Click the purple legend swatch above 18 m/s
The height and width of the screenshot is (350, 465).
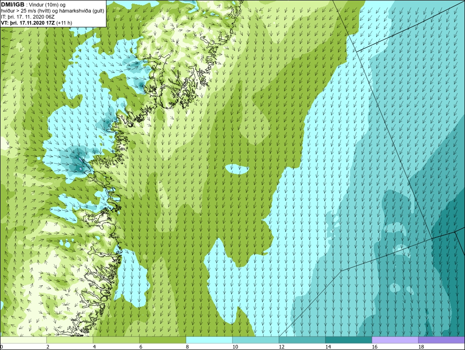441,340
